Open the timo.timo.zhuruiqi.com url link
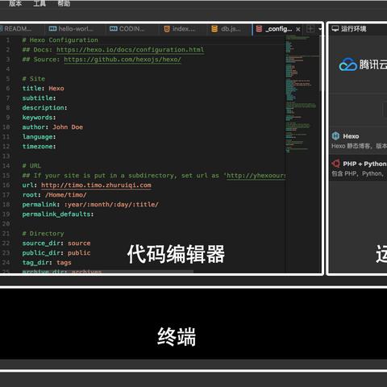Viewport: 387px width, 387px height. tap(96, 185)
